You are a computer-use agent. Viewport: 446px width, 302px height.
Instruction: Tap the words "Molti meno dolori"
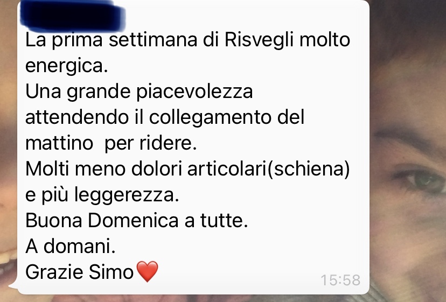tap(103, 169)
